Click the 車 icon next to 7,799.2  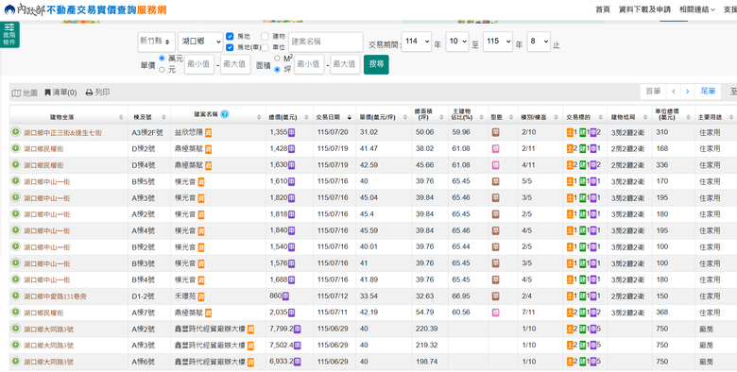click(297, 330)
